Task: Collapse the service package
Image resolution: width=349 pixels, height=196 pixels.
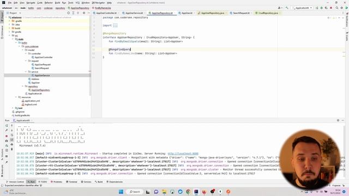Action: coord(26,72)
